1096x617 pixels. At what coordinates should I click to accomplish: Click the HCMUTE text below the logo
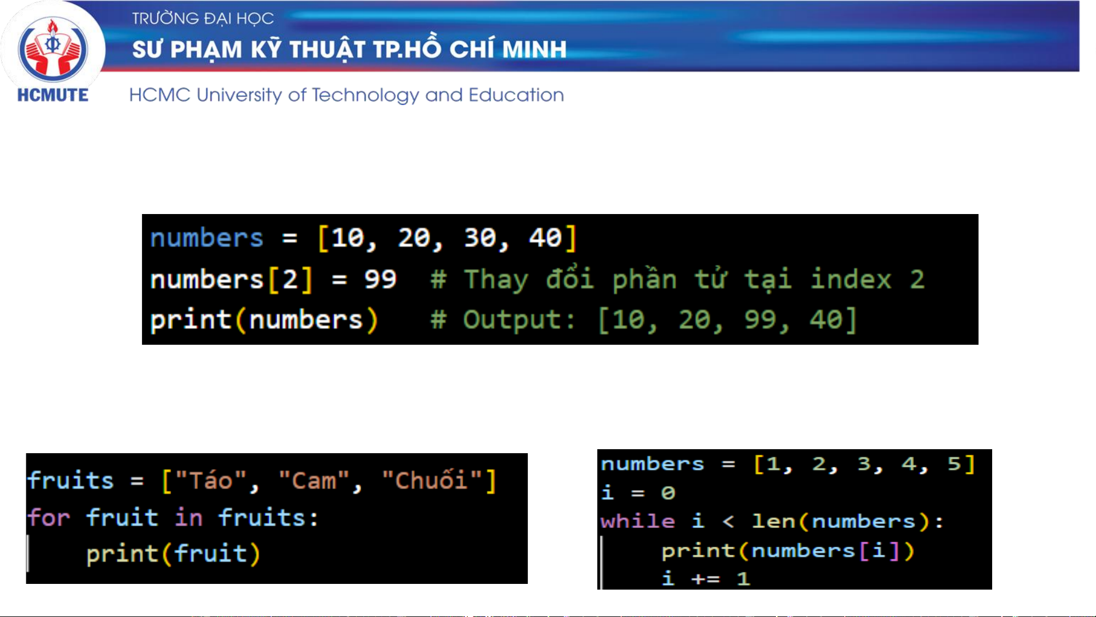coord(52,95)
